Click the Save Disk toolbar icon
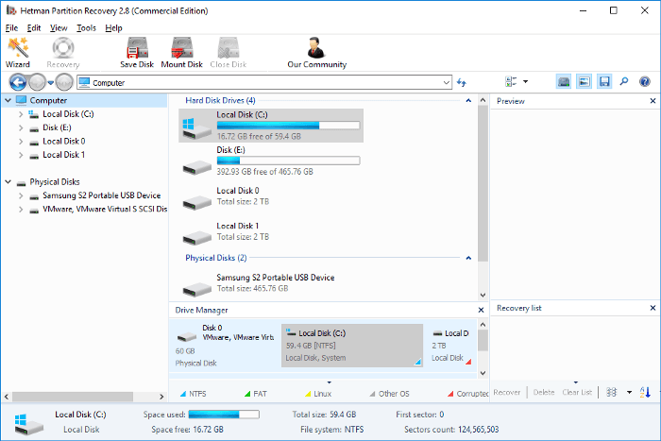 137,52
